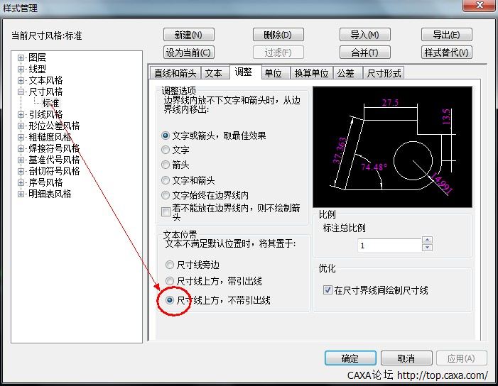The width and height of the screenshot is (498, 386).
Task: Click the 删除(D) button
Action: 278,35
